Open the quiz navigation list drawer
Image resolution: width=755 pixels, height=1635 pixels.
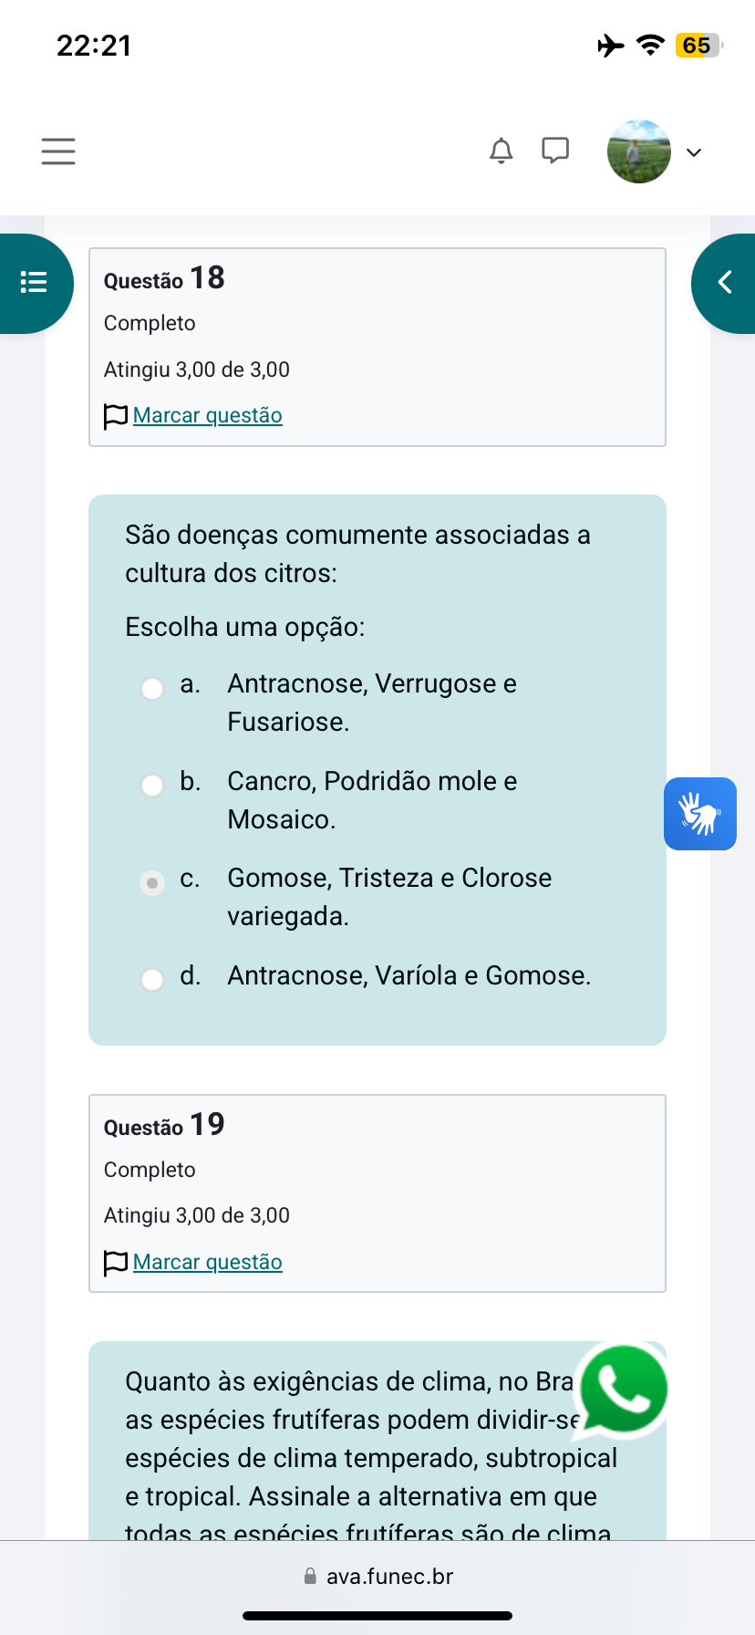(35, 283)
